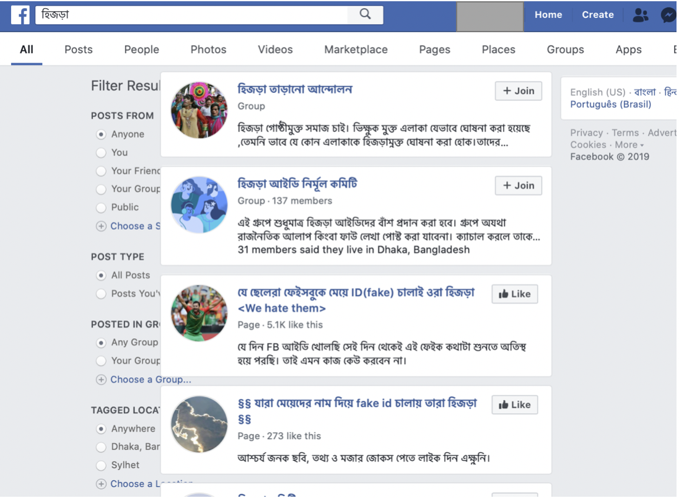Switch language to Português (Brasil)
The width and height of the screenshot is (679, 498).
(x=611, y=104)
